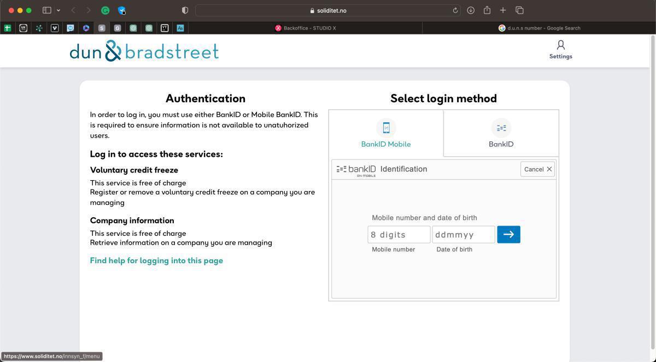Screen dimensions: 656x362
Task: Focus the Date of birth field
Action: (x=463, y=235)
